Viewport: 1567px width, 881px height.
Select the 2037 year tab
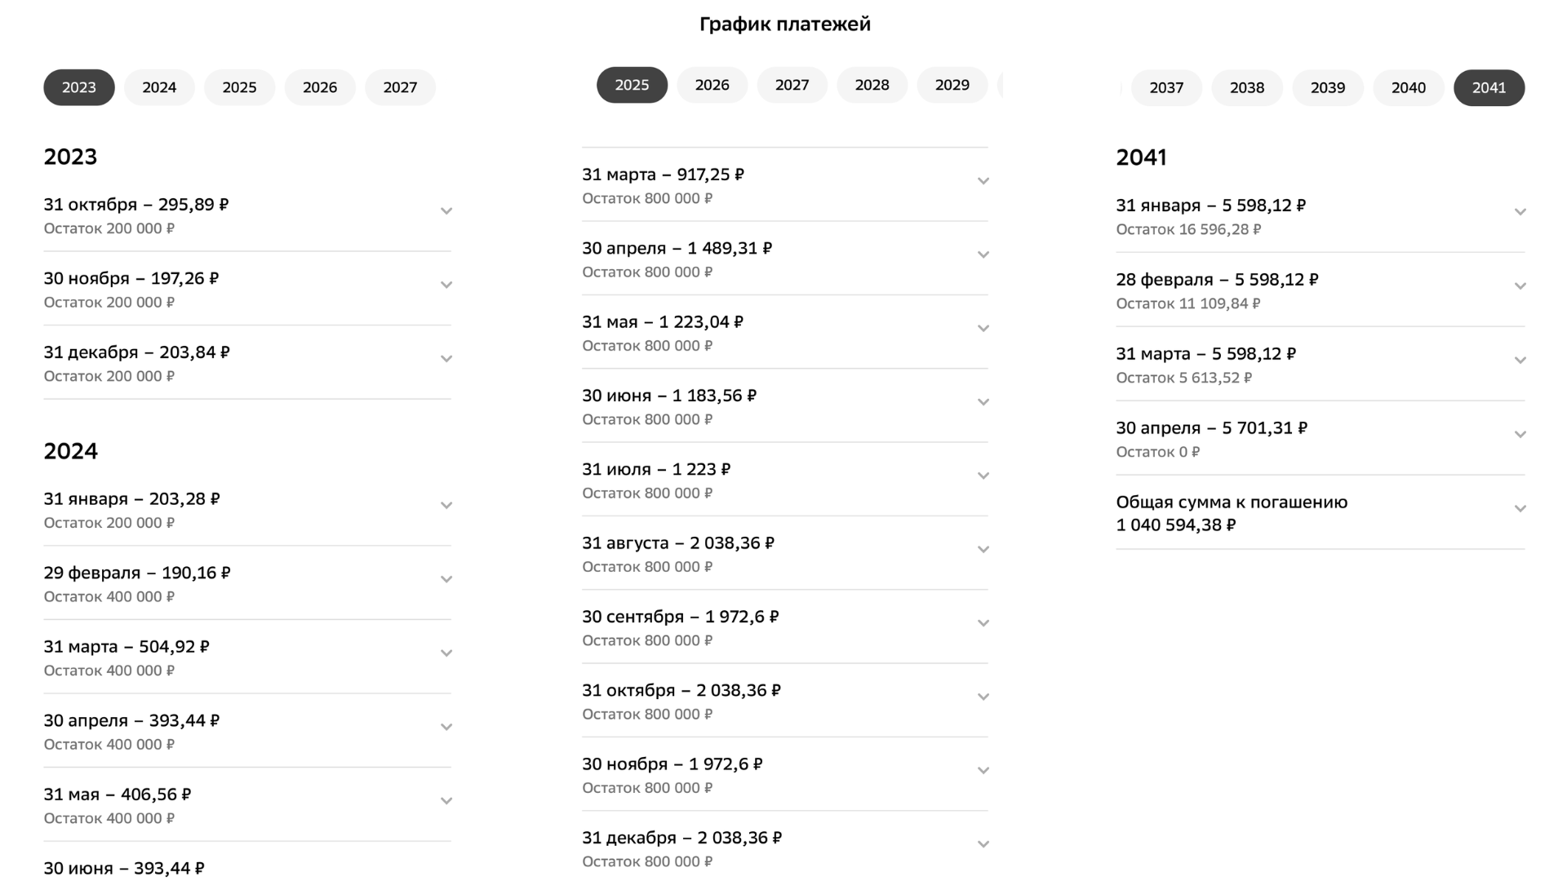[1166, 87]
